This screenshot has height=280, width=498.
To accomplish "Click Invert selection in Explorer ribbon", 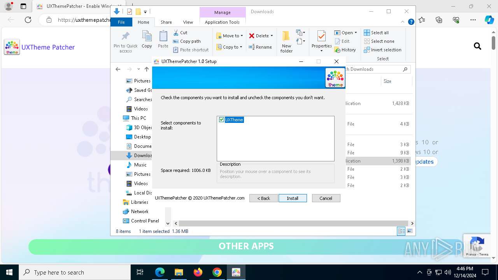I will tap(382, 50).
